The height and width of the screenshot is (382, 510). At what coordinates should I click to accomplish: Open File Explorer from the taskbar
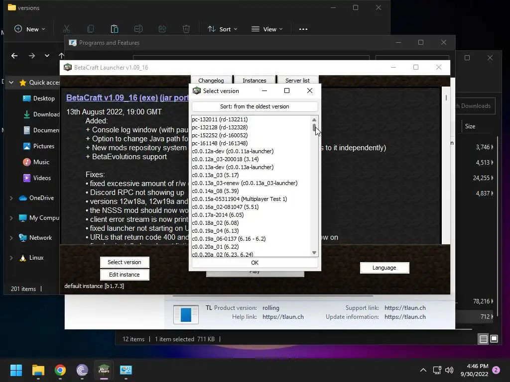(x=38, y=370)
